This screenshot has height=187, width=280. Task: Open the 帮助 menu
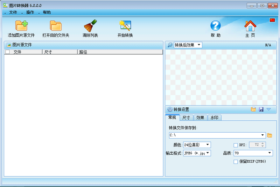47,12
